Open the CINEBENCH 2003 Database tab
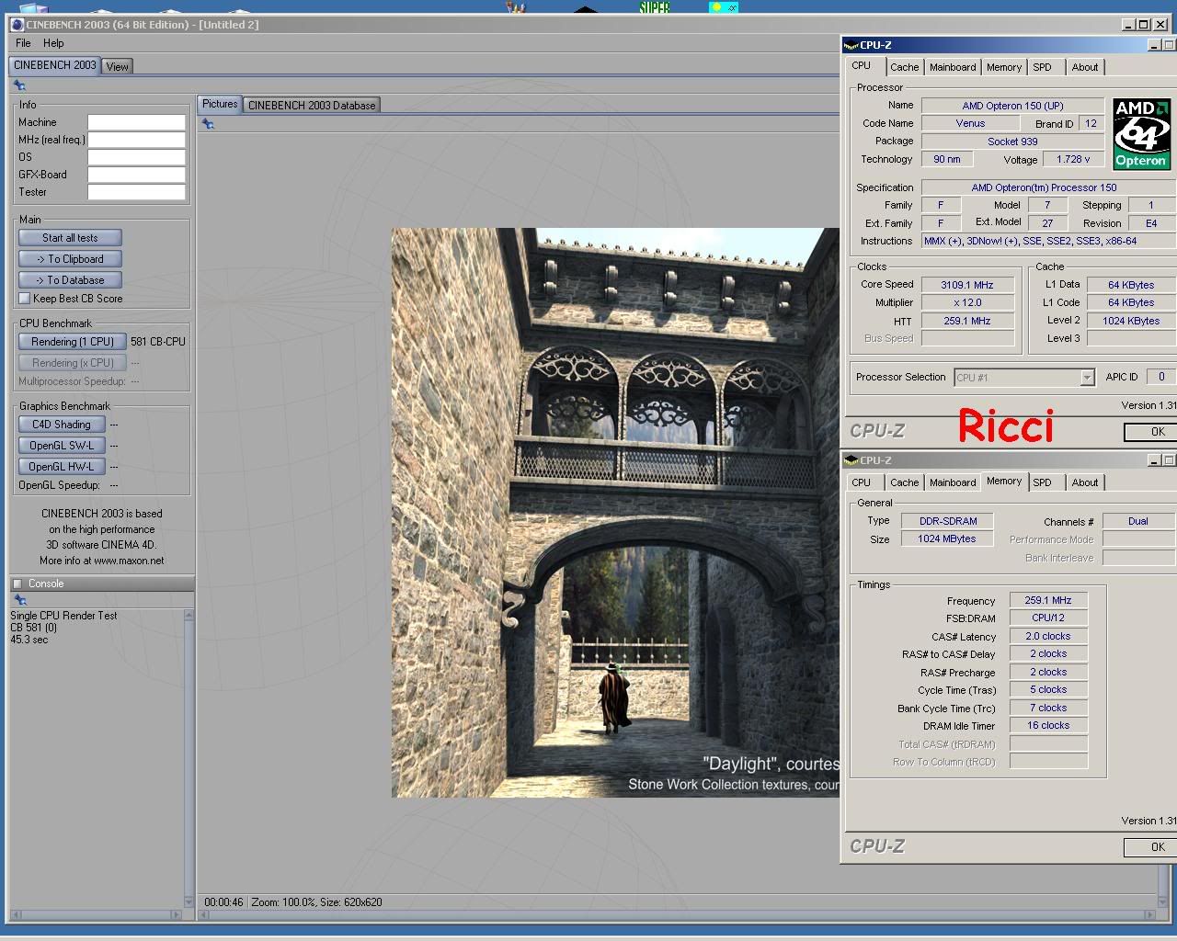1177x941 pixels. tap(312, 105)
